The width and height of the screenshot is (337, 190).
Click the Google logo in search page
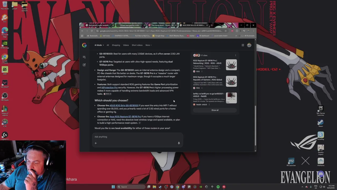84,45
